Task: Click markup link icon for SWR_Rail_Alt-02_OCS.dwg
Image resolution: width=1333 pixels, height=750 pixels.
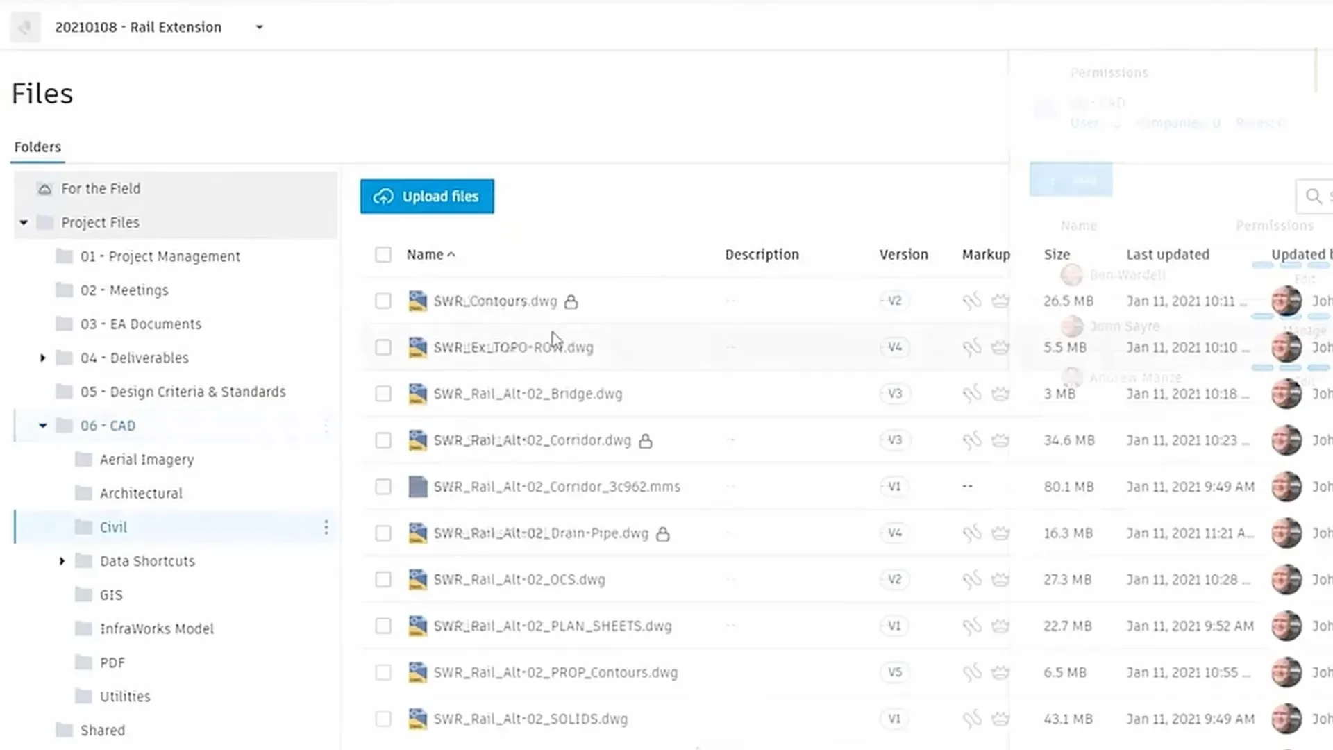Action: (x=972, y=580)
